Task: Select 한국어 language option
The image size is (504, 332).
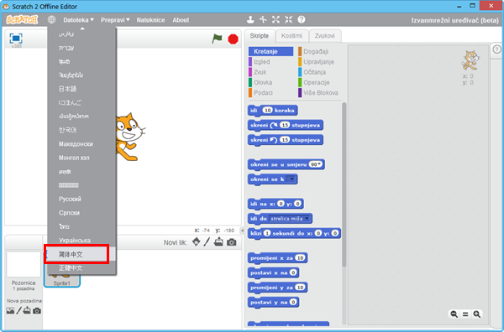Action: [x=81, y=130]
